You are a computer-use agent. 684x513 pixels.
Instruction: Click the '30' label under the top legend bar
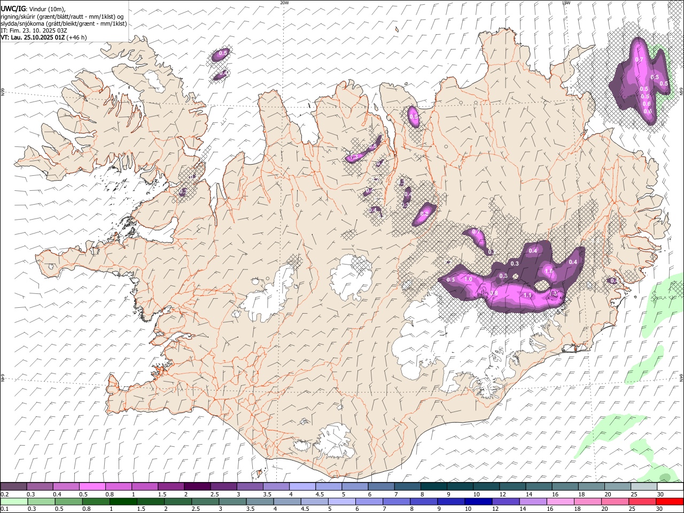[x=660, y=494]
